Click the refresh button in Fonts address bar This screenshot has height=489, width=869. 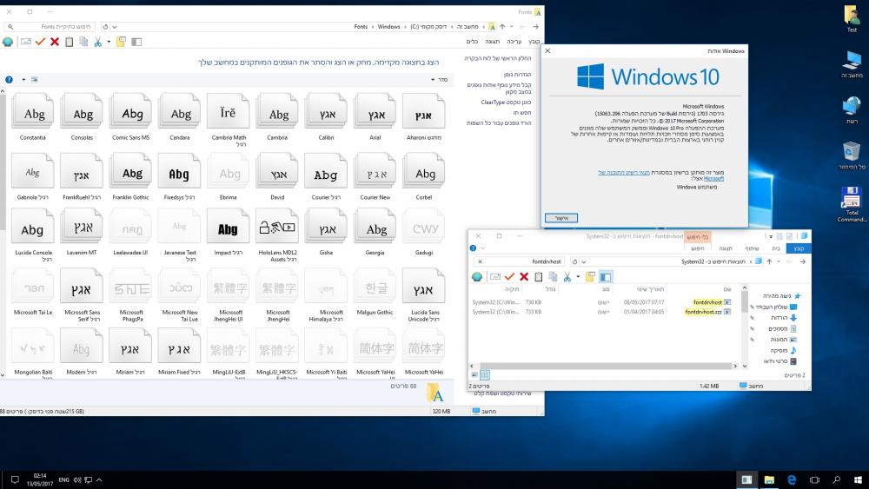coord(105,27)
